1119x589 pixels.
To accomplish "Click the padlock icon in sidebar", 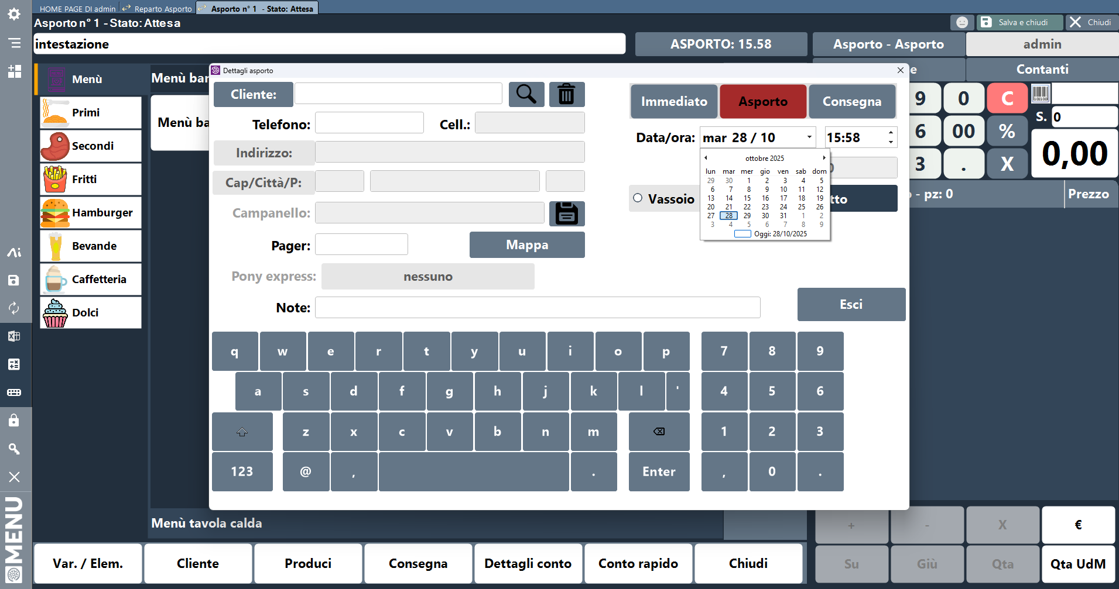I will (x=14, y=421).
